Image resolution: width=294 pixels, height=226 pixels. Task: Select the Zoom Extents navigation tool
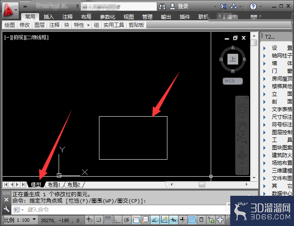[242, 138]
